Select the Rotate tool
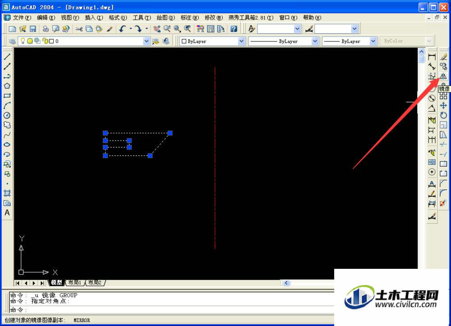This screenshot has height=326, width=451. [443, 115]
